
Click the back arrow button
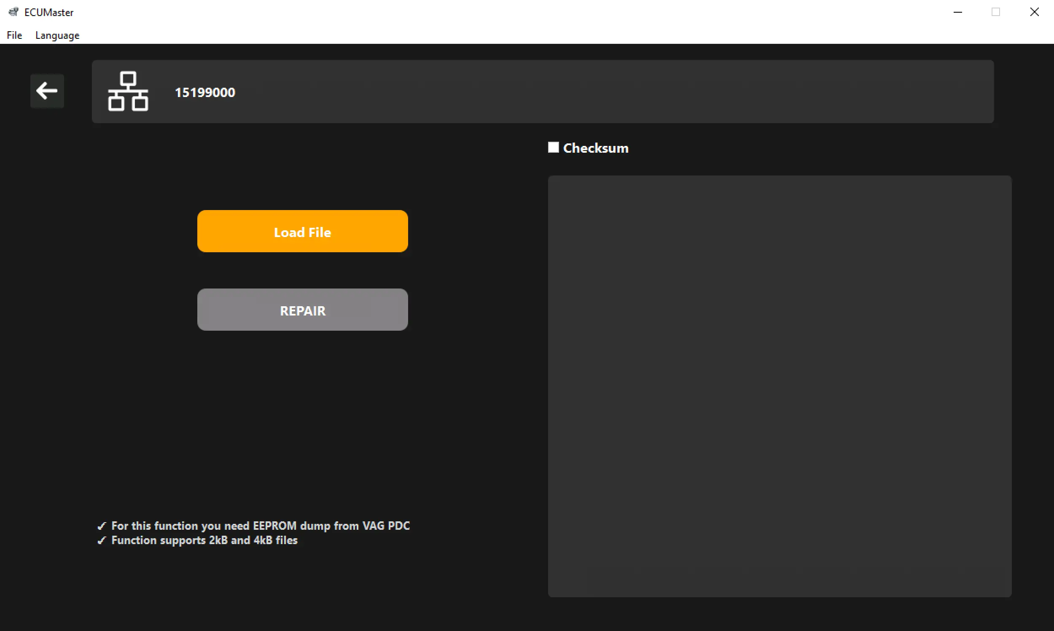click(x=47, y=91)
